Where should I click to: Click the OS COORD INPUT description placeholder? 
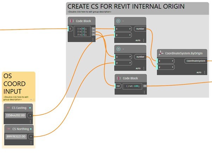pyautogui.click(x=16, y=98)
